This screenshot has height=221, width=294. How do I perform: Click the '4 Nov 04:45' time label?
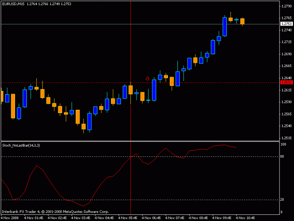tap(104, 218)
